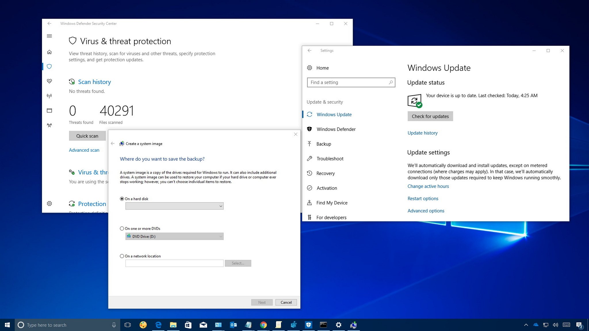Viewport: 589px width, 331px height.
Task: Click the App & browser control icon in sidebar
Action: point(49,109)
